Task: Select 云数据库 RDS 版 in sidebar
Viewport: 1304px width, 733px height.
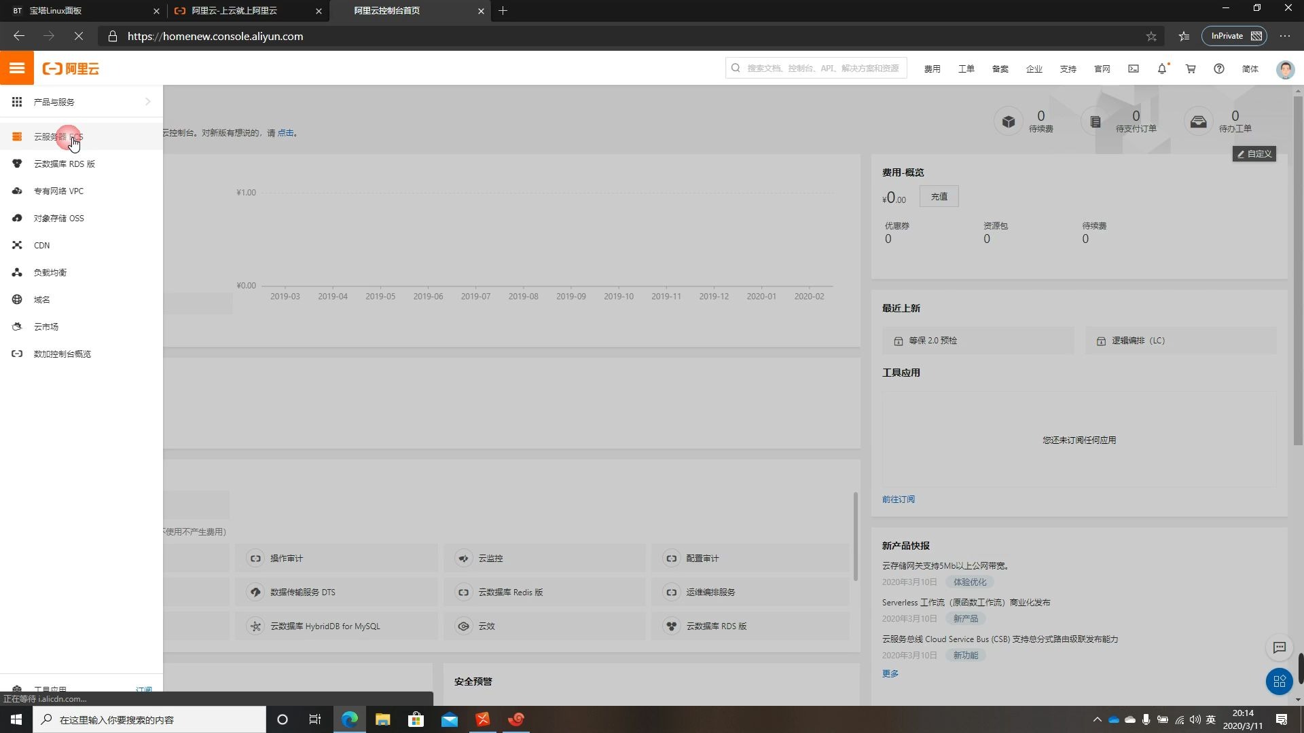Action: pos(65,164)
